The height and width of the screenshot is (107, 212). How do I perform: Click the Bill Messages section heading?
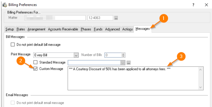(x=15, y=37)
